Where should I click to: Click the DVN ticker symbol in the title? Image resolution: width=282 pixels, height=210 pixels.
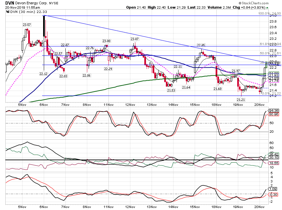[10, 3]
